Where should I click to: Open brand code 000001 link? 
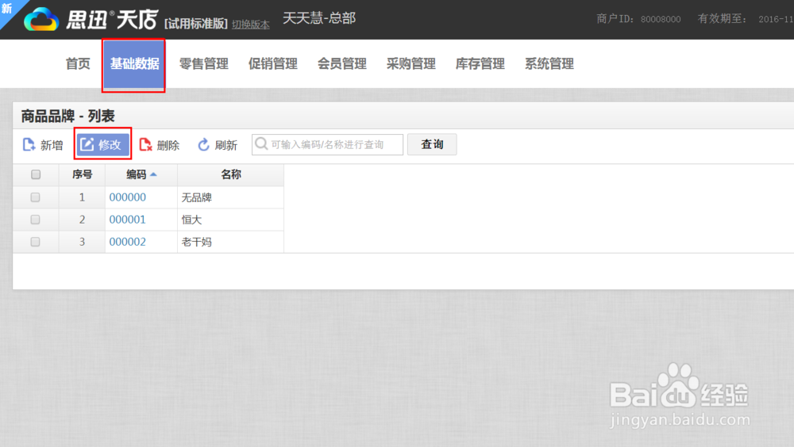[128, 220]
